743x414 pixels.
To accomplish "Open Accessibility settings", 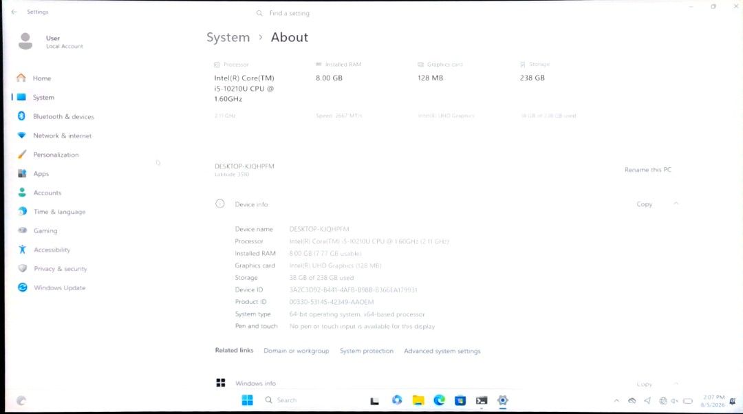I will pos(52,250).
